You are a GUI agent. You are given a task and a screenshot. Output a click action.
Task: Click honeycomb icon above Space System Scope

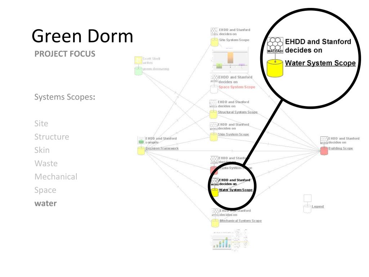click(x=214, y=79)
